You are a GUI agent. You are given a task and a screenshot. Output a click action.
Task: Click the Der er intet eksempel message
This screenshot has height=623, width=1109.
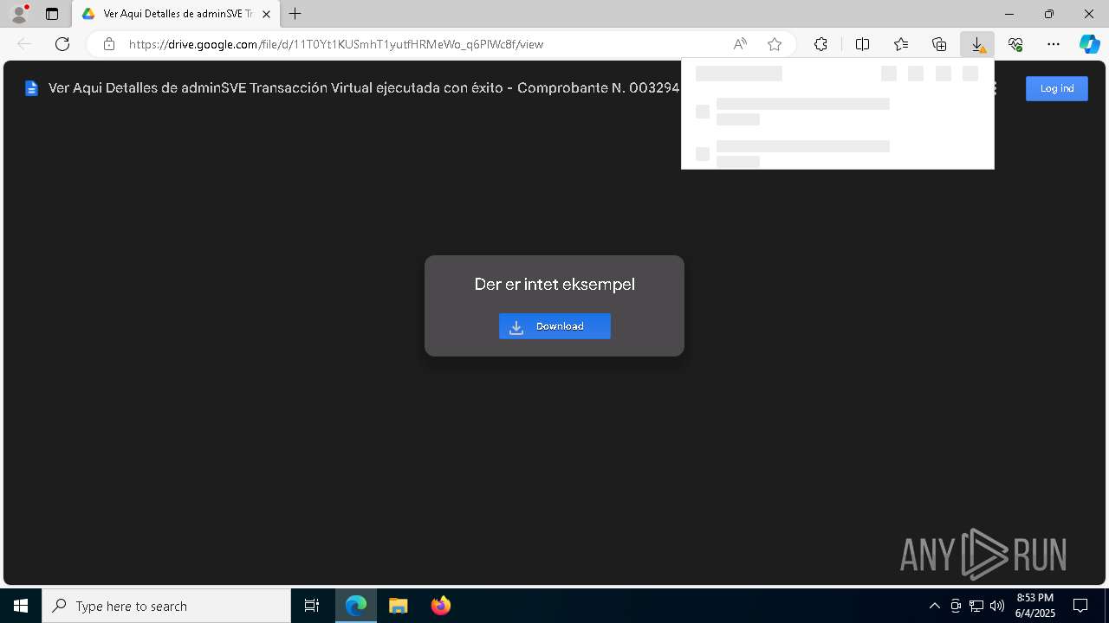point(554,284)
